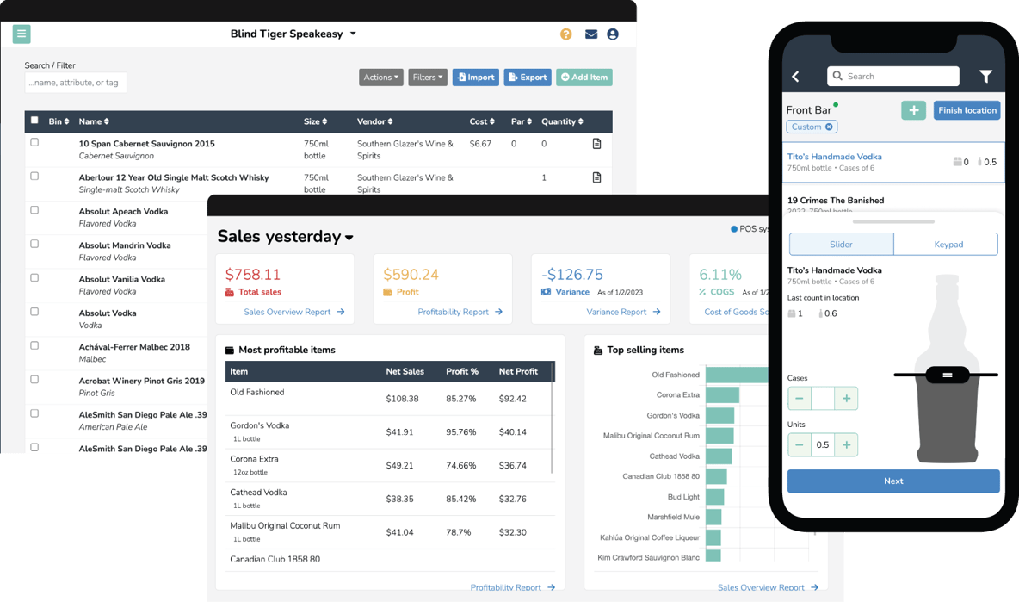This screenshot has height=602, width=1019.
Task: Open the mail envelope icon
Action: [x=590, y=34]
